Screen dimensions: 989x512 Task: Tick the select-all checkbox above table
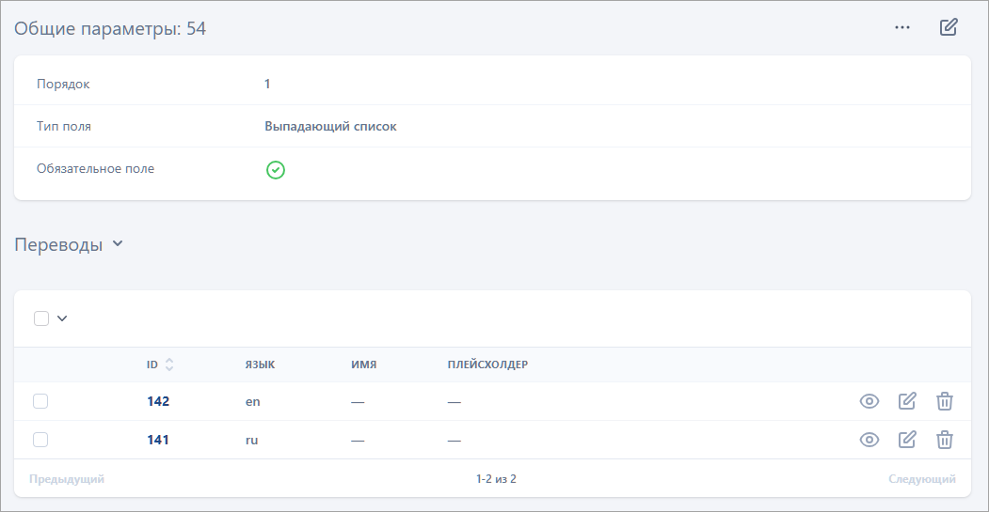tap(41, 318)
